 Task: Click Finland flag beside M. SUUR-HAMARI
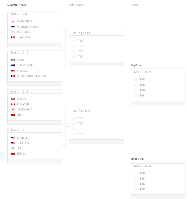pyautogui.click(x=13, y=27)
